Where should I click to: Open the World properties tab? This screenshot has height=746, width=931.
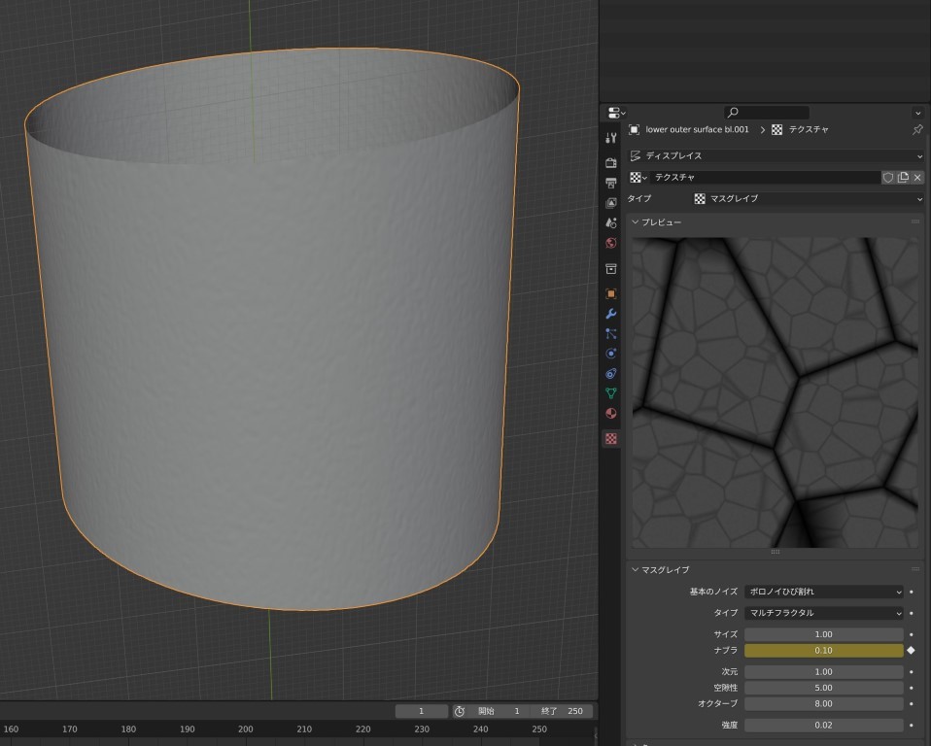click(611, 244)
